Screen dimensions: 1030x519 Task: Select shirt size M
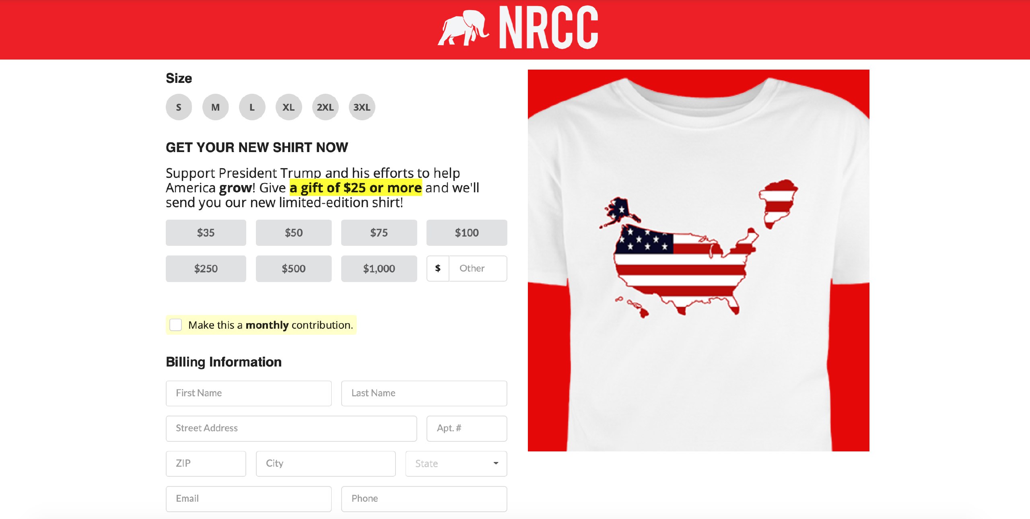tap(215, 107)
